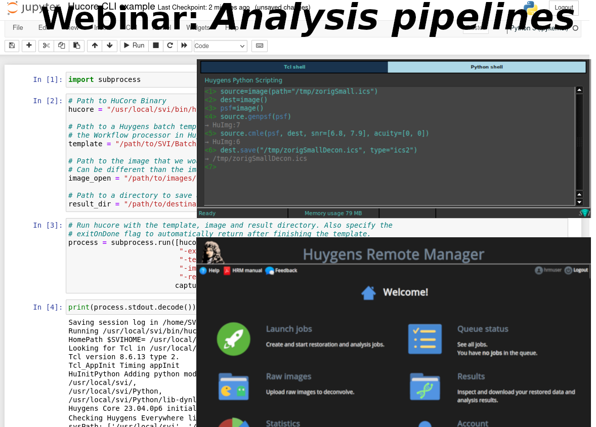
Task: Open the File menu
Action: (18, 28)
